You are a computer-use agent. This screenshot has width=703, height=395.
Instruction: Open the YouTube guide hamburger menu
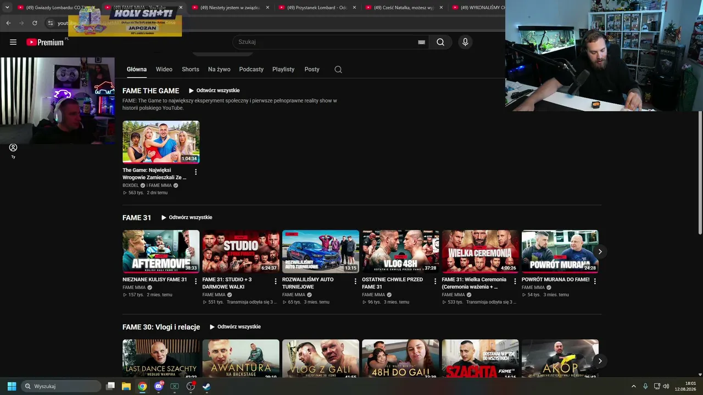[x=13, y=42]
